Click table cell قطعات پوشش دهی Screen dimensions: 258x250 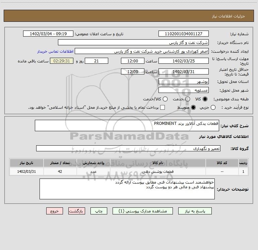158,171
